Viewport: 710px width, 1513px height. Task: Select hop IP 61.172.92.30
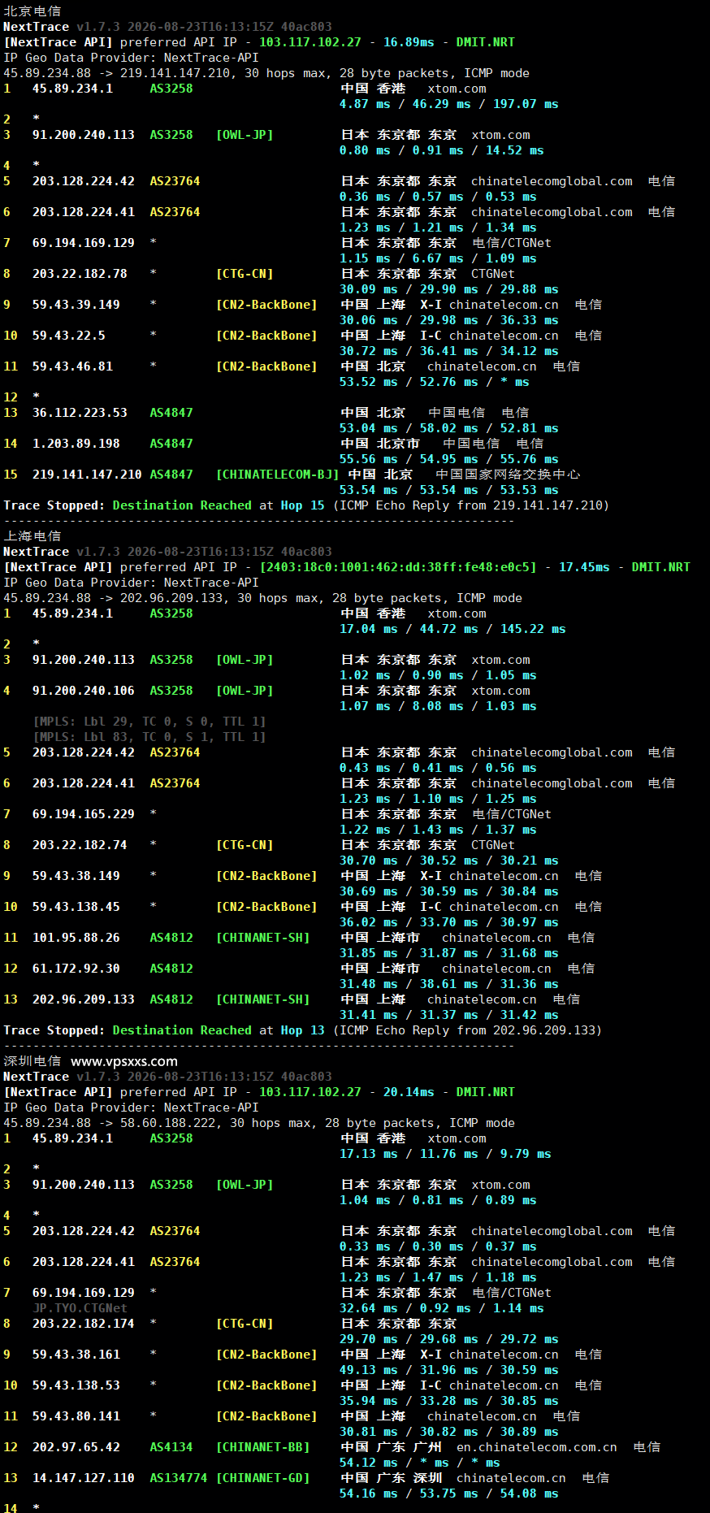point(76,969)
